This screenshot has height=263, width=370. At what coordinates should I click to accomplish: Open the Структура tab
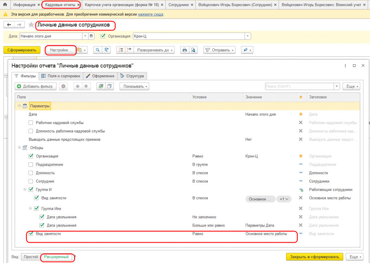[132, 76]
